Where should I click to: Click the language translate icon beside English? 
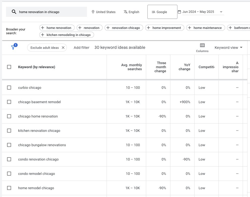point(125,12)
